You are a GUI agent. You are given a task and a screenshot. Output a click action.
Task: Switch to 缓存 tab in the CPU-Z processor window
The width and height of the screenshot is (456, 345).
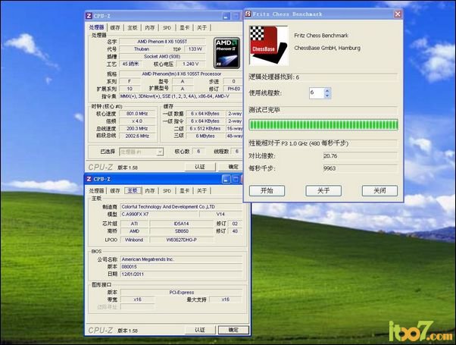(116, 27)
